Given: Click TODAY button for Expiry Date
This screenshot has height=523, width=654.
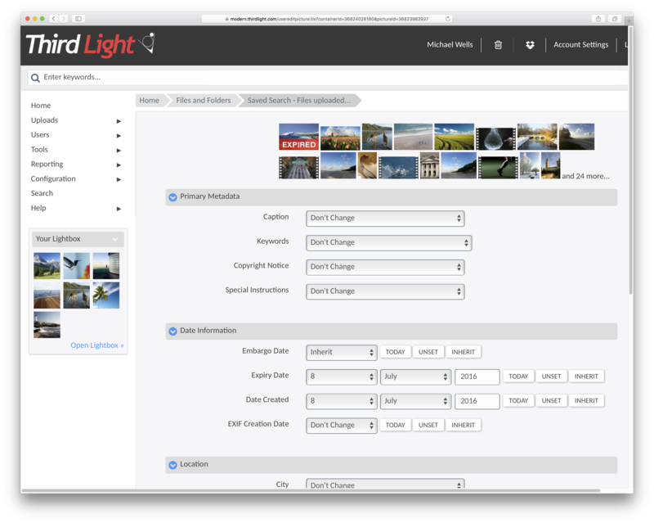Looking at the screenshot, I should [518, 376].
